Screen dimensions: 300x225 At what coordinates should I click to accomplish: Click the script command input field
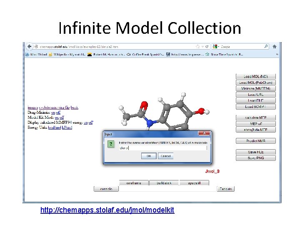pyautogui.click(x=167, y=189)
